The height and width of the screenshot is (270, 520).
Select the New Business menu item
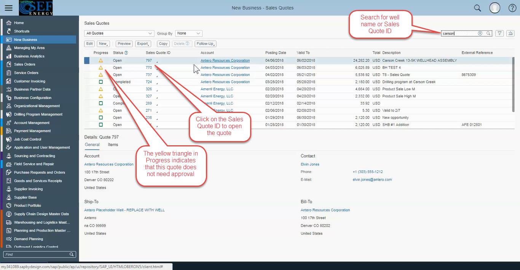39,40
